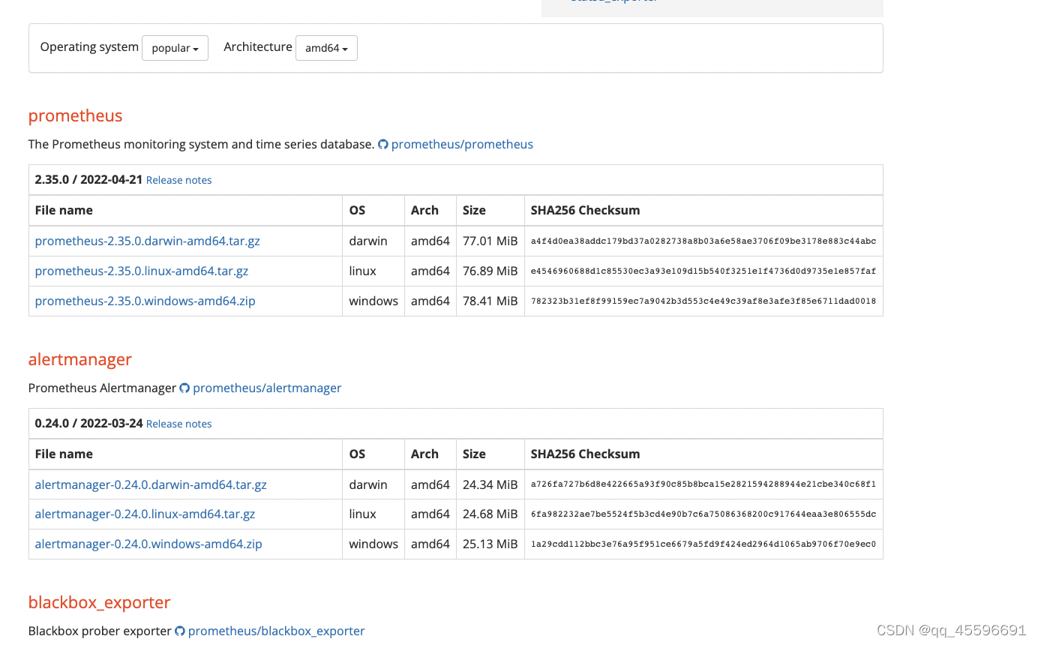Screen dimensions: 1038x645
Task: Select the checksum starting 1a29cdd112bbc3
Action: (703, 544)
